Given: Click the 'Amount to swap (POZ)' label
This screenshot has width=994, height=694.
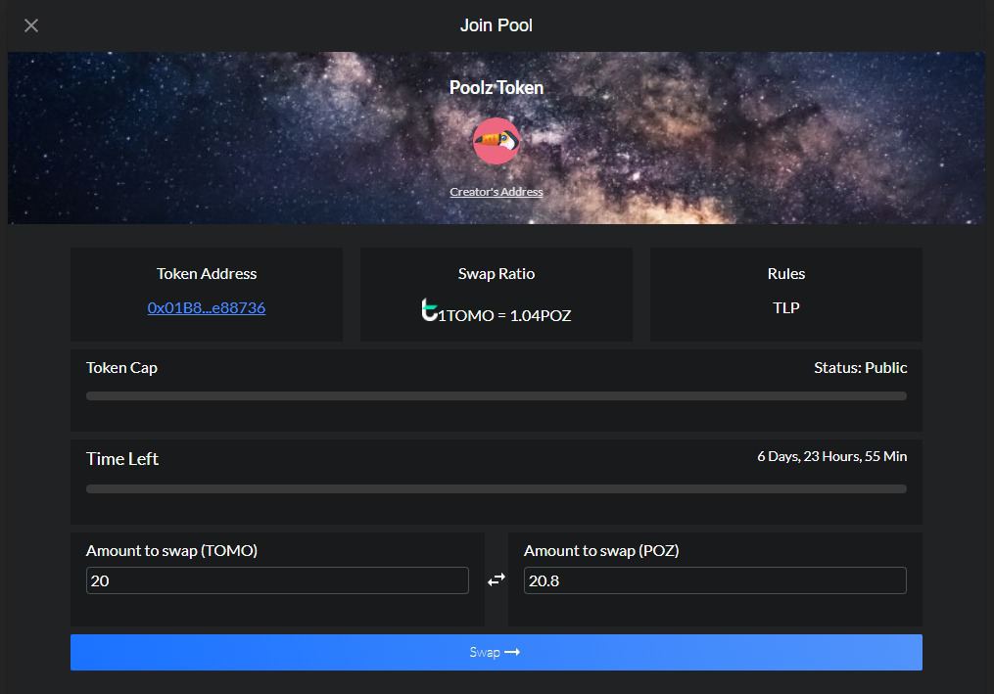Looking at the screenshot, I should (x=601, y=551).
